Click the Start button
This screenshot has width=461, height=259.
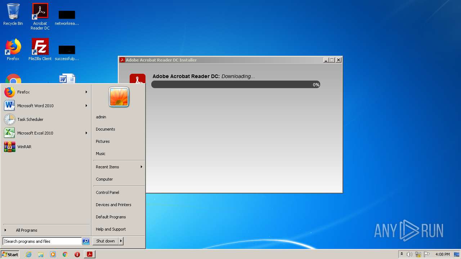tap(10, 254)
